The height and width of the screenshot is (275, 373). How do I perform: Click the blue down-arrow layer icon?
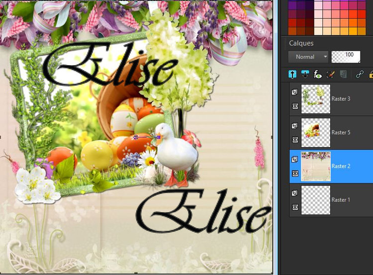pyautogui.click(x=305, y=75)
